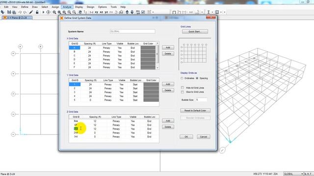Click the System Name input field
The width and height of the screenshot is (314, 176).
(x=132, y=31)
